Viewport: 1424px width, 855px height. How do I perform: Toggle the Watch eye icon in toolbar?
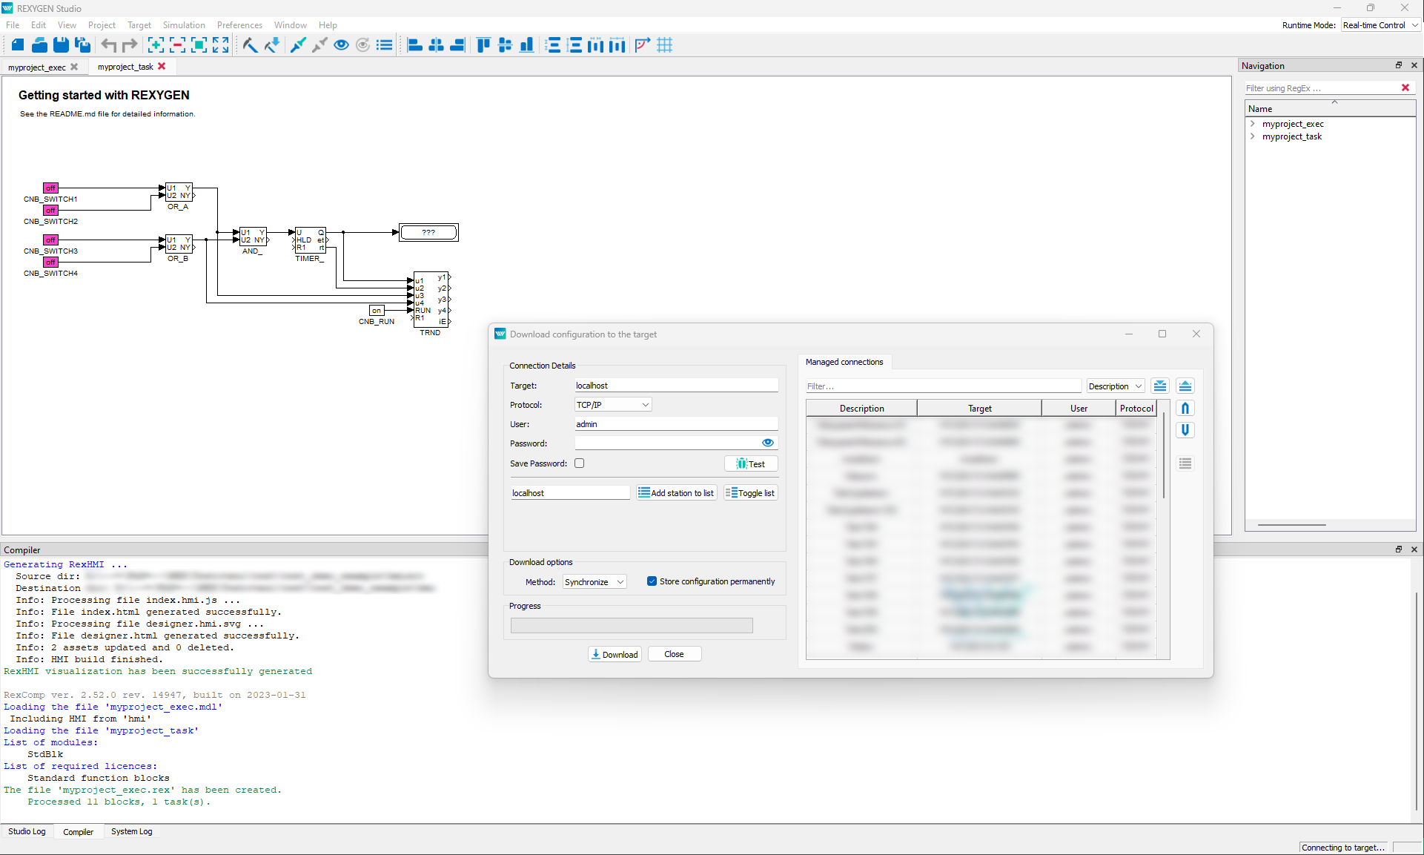[341, 45]
